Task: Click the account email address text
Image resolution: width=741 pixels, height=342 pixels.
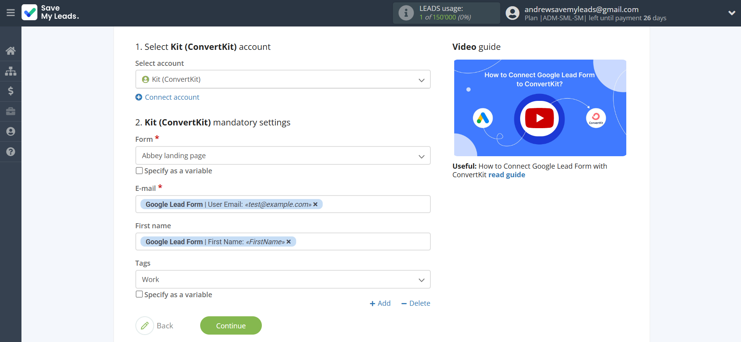Action: pyautogui.click(x=581, y=9)
